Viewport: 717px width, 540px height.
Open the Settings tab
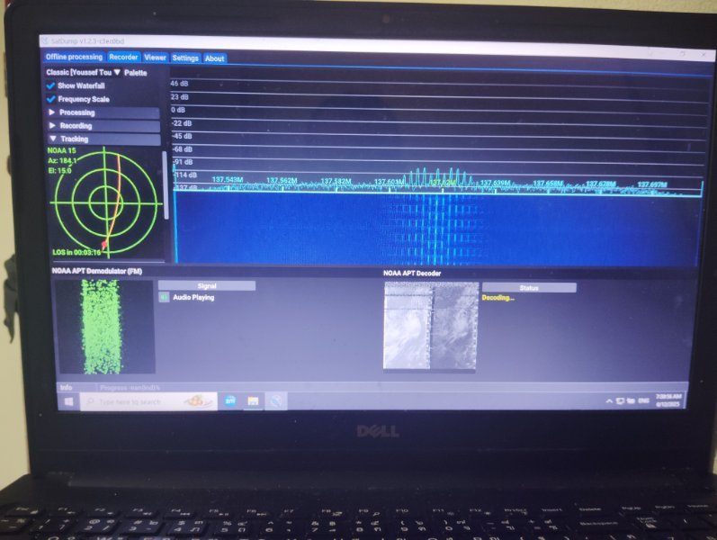[x=185, y=58]
